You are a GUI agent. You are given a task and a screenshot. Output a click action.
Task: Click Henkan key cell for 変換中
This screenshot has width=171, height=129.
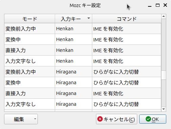[73, 39]
